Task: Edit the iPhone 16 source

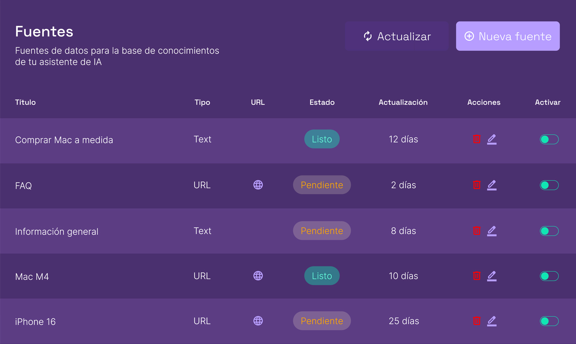Action: (492, 321)
